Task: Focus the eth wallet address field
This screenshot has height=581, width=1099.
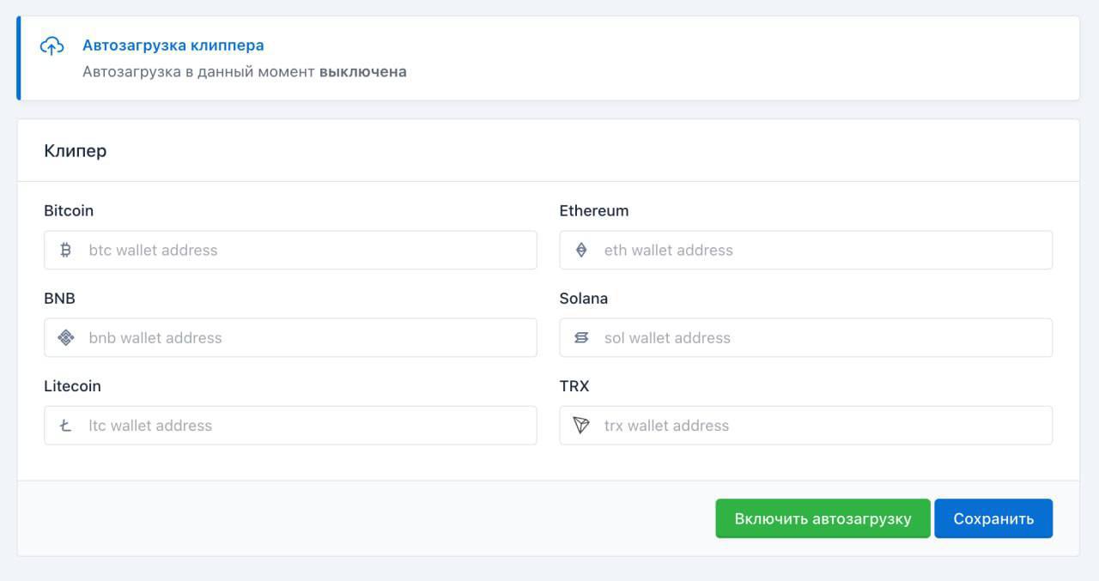Action: 824,250
